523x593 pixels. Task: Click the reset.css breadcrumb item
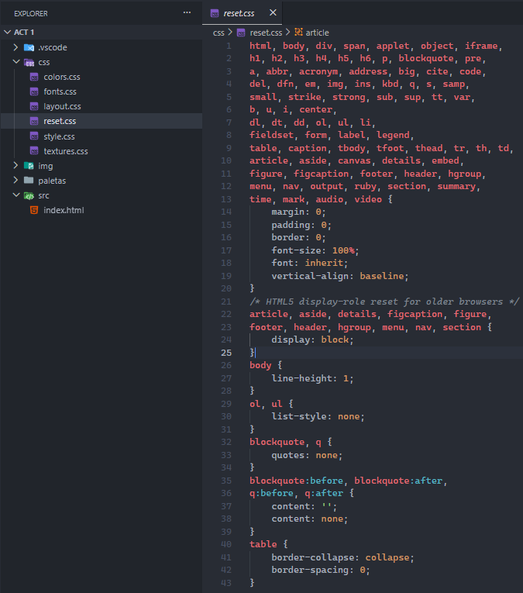(266, 33)
